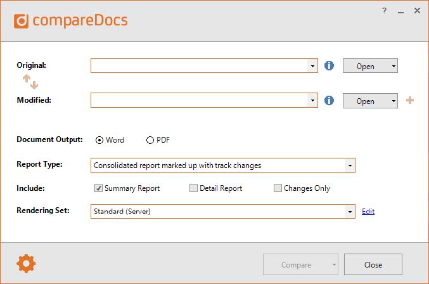429x284 pixels.
Task: Uncheck the Summary Report checkbox
Action: [98, 188]
